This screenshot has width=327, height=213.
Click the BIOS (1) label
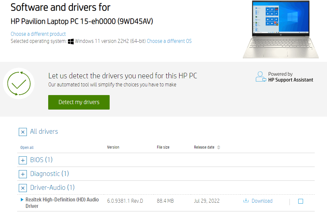(41, 160)
